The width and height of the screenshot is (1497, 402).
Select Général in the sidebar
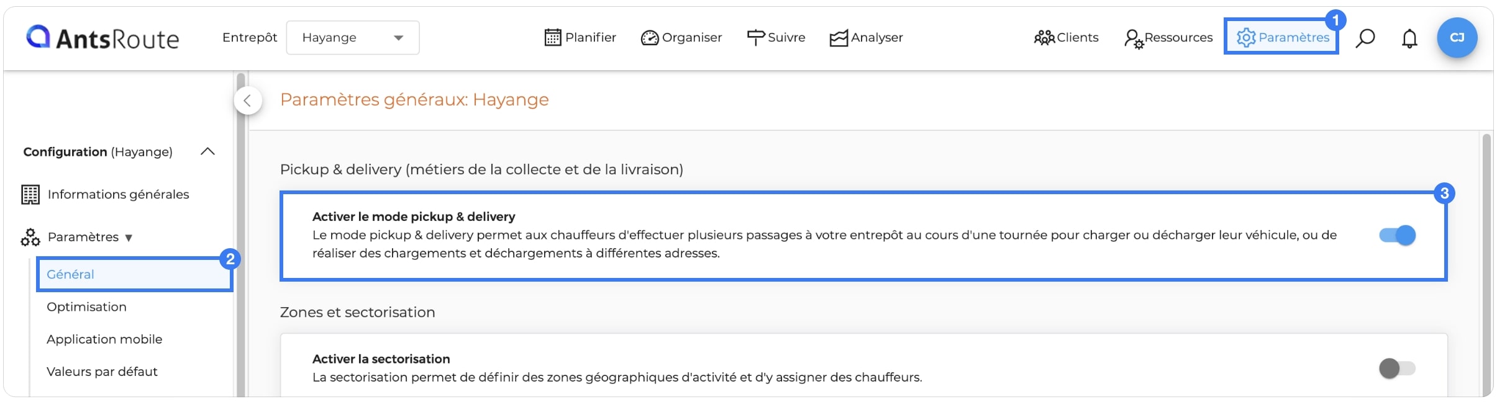click(134, 274)
